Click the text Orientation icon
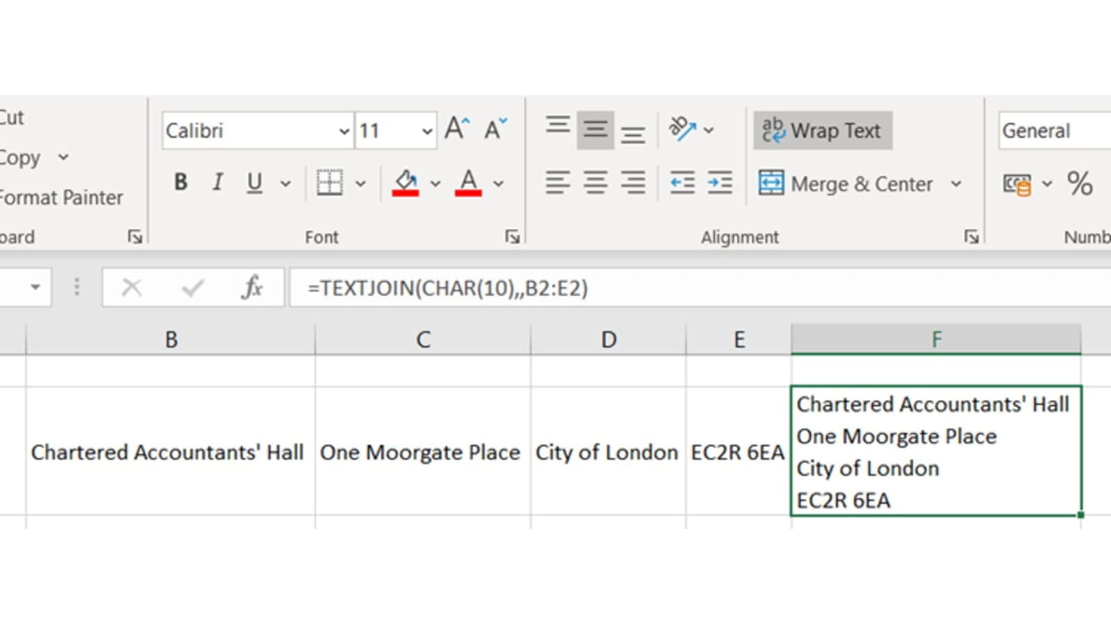1111x624 pixels. point(682,130)
